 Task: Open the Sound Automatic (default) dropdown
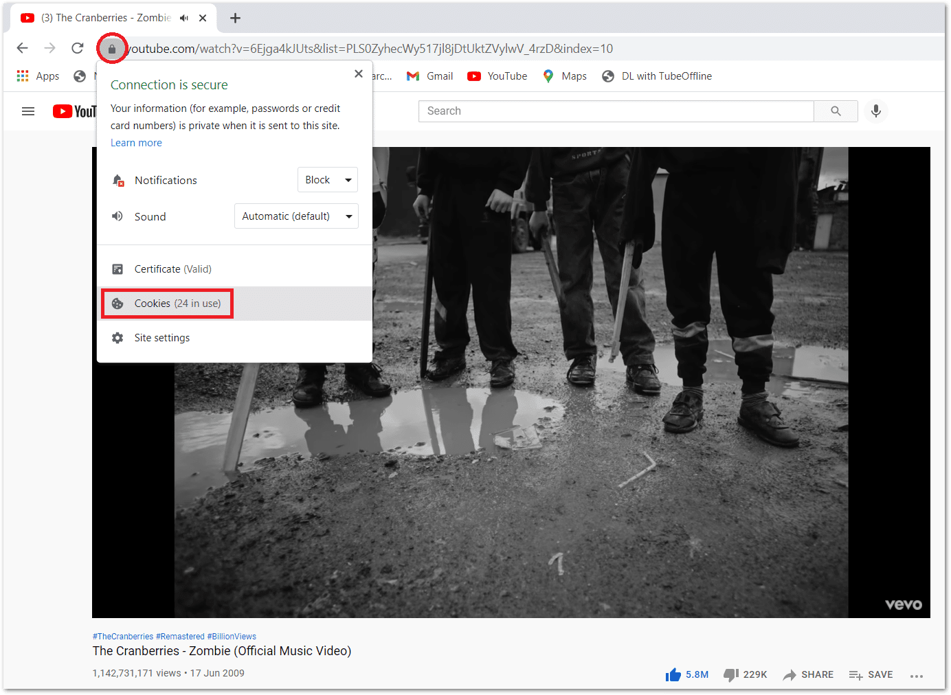coord(296,216)
